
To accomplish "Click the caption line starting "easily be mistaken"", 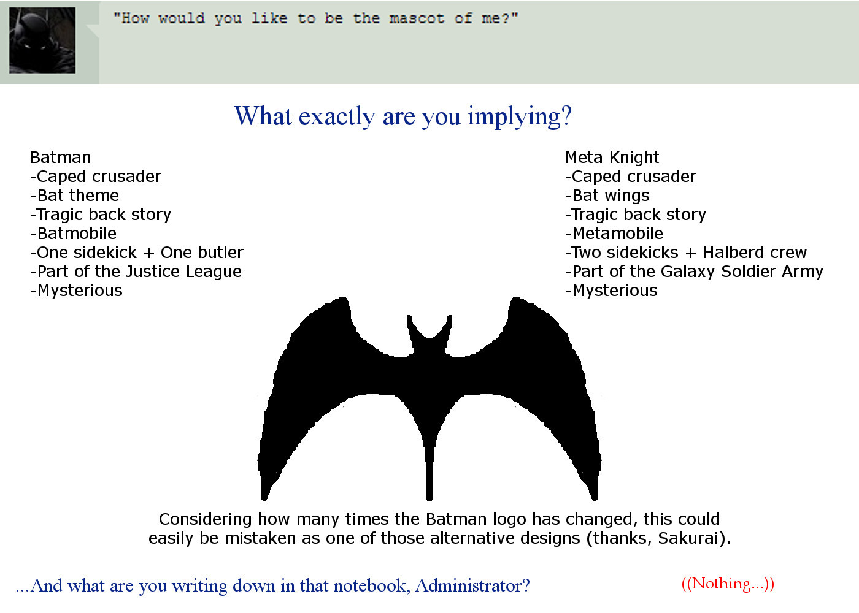I will point(439,538).
